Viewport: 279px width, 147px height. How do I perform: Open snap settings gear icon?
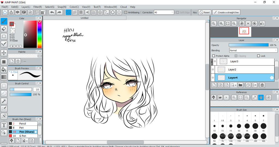[x=119, y=12]
